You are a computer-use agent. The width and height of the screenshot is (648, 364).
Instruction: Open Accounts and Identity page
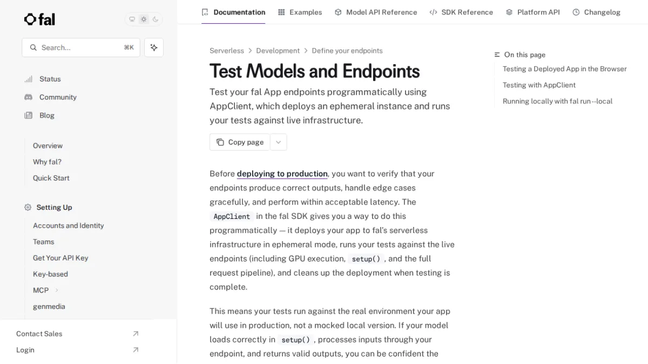coord(68,225)
